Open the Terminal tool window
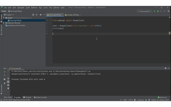171x107 pixels. coord(27,97)
